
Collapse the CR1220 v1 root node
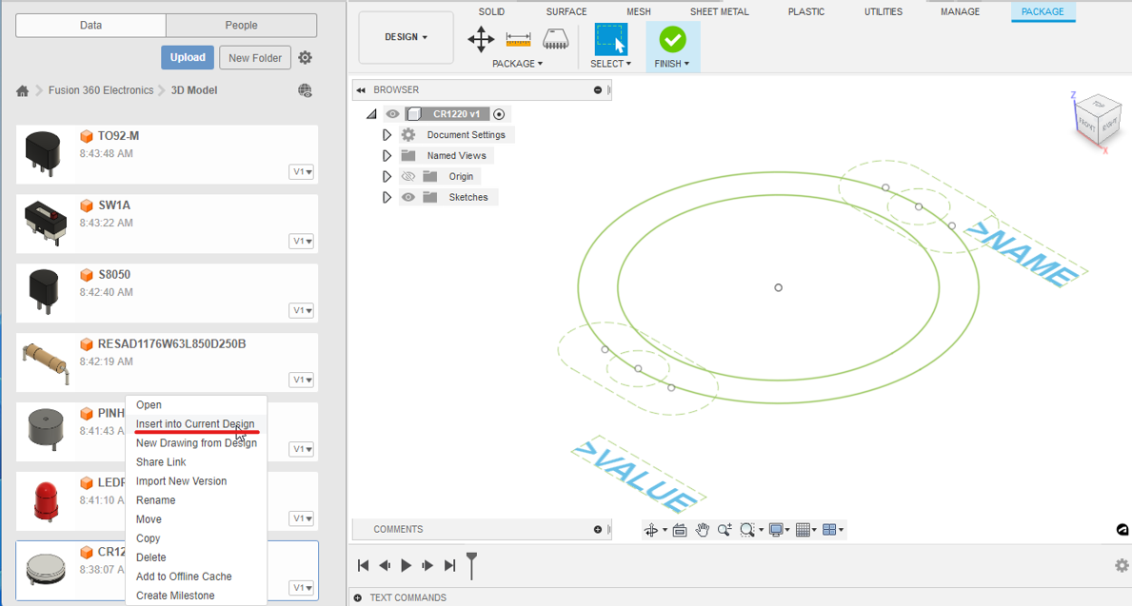tap(371, 114)
